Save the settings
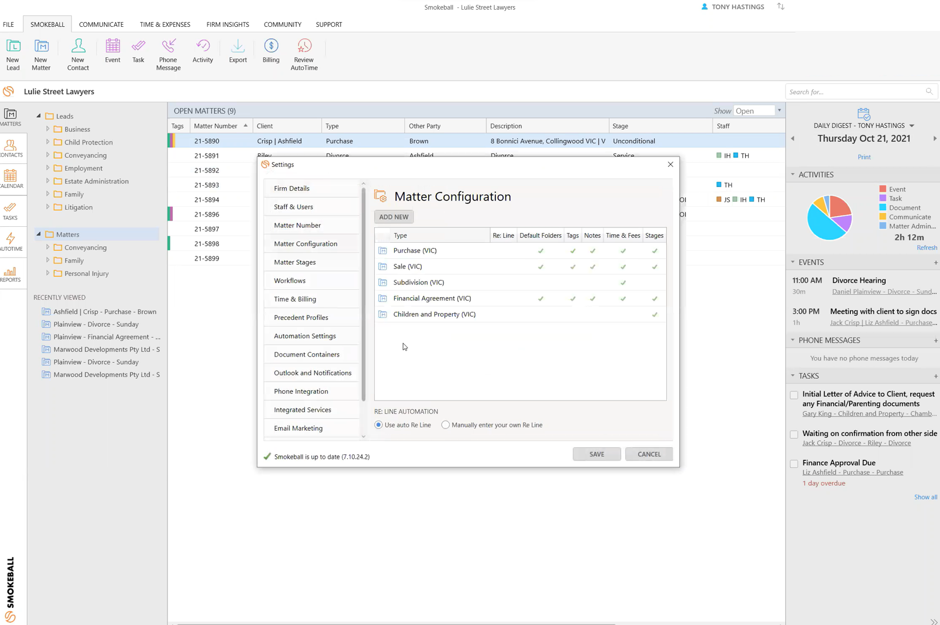The image size is (940, 625). pos(597,455)
